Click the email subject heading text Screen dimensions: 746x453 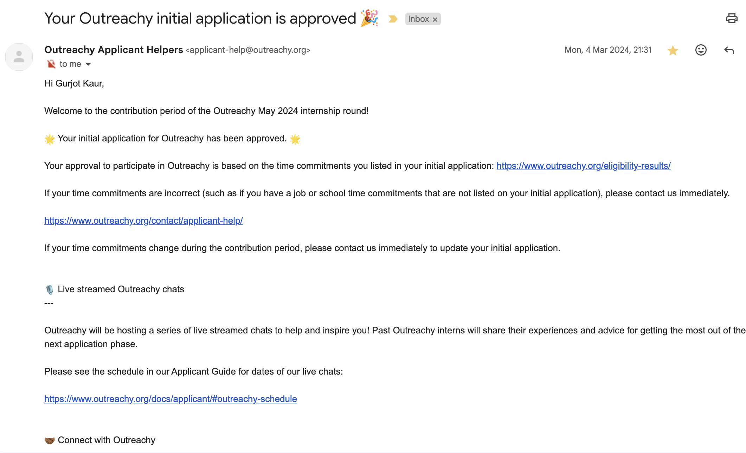200,18
